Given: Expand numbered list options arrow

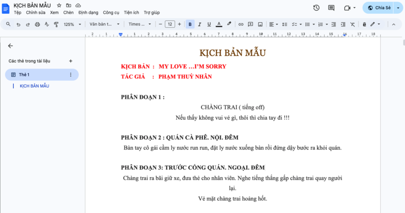Looking at the screenshot, I should tap(327, 24).
